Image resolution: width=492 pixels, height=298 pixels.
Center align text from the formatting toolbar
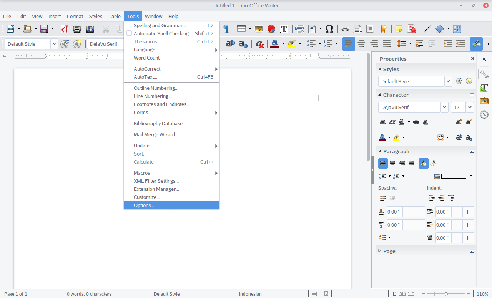point(361,44)
